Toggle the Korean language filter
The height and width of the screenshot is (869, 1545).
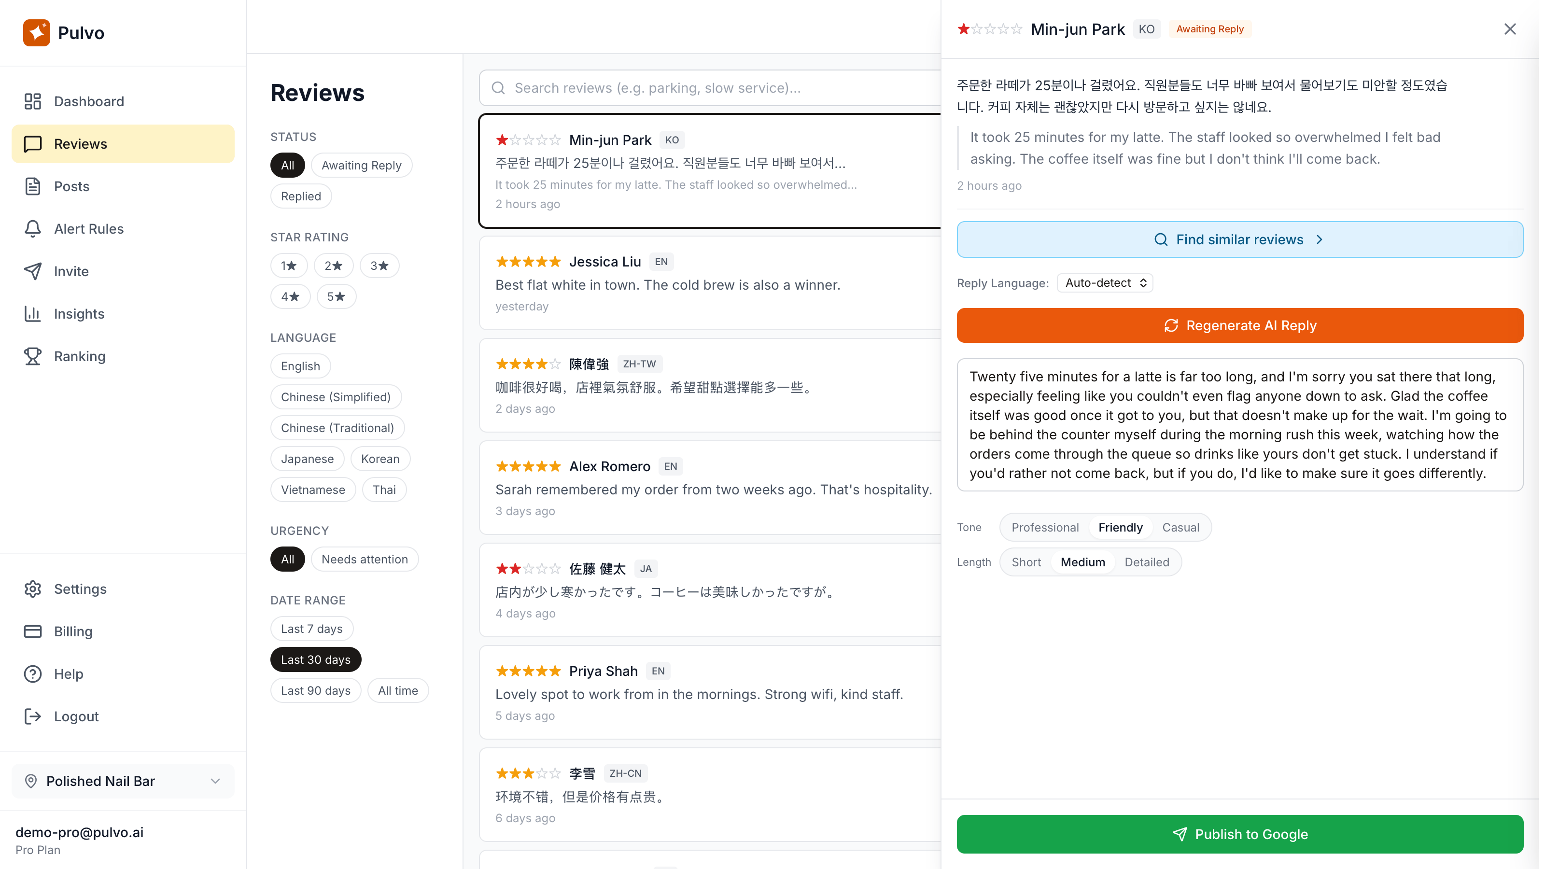(x=380, y=459)
